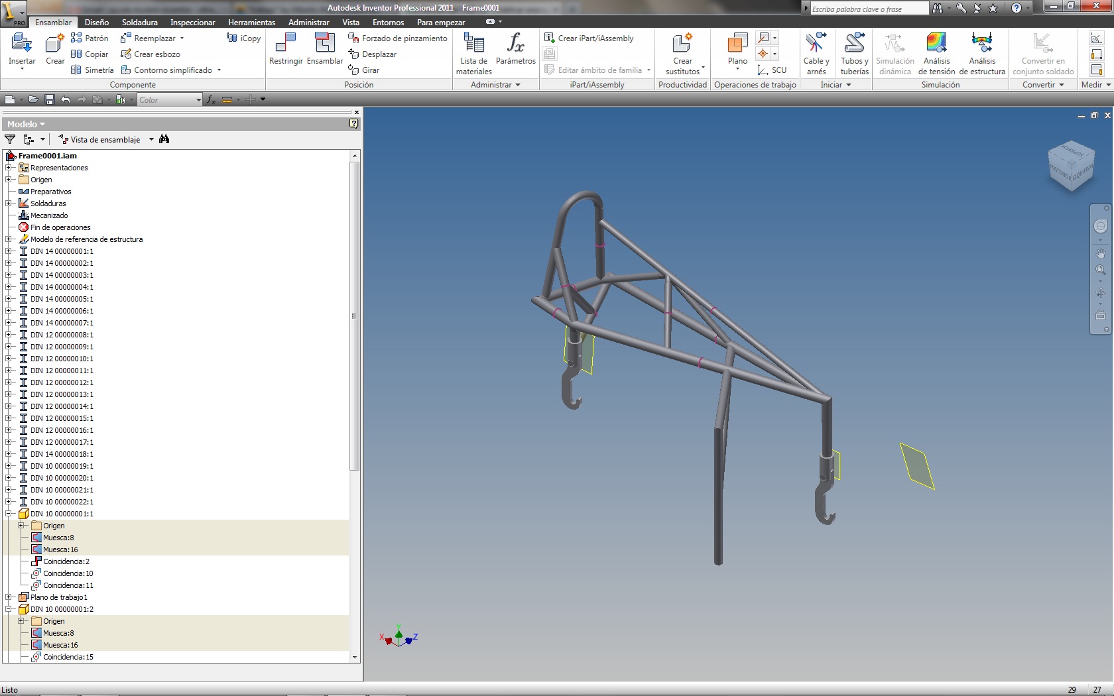Expand Plano de trabajo1 node
Image resolution: width=1114 pixels, height=696 pixels.
coord(8,597)
